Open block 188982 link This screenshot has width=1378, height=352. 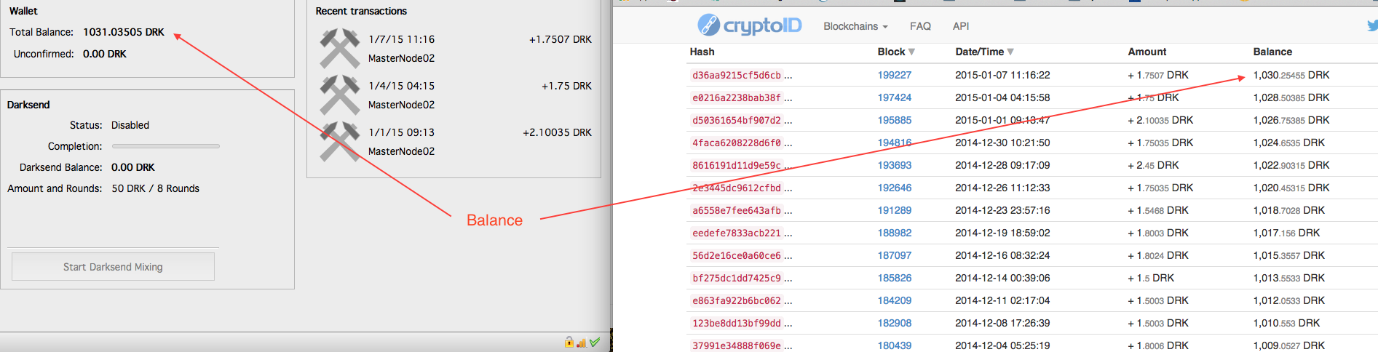point(895,233)
